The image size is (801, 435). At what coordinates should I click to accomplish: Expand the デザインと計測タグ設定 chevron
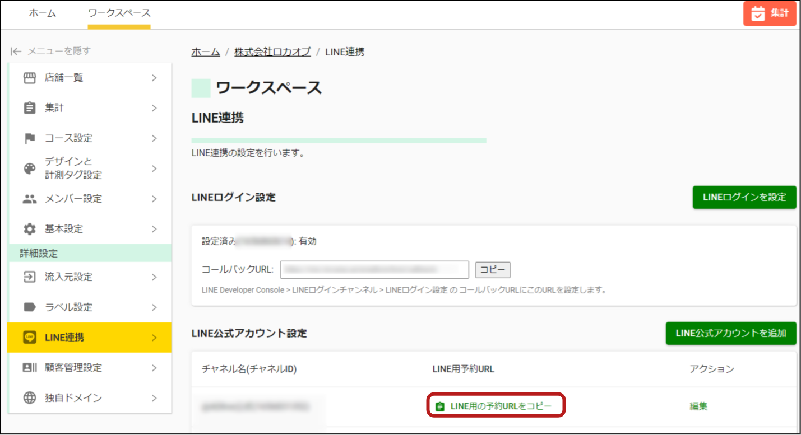[x=154, y=169]
